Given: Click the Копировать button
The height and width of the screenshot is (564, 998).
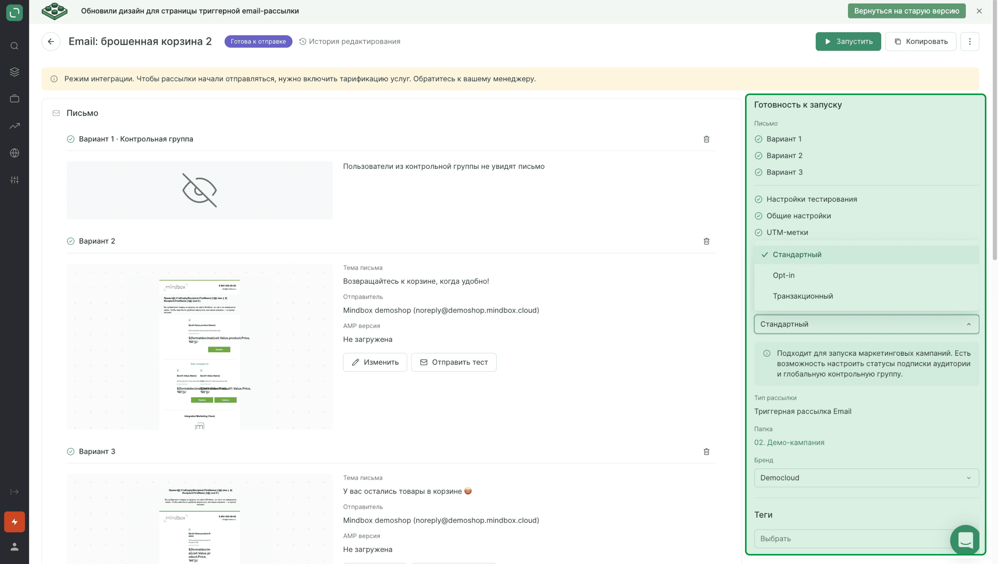Looking at the screenshot, I should (920, 41).
